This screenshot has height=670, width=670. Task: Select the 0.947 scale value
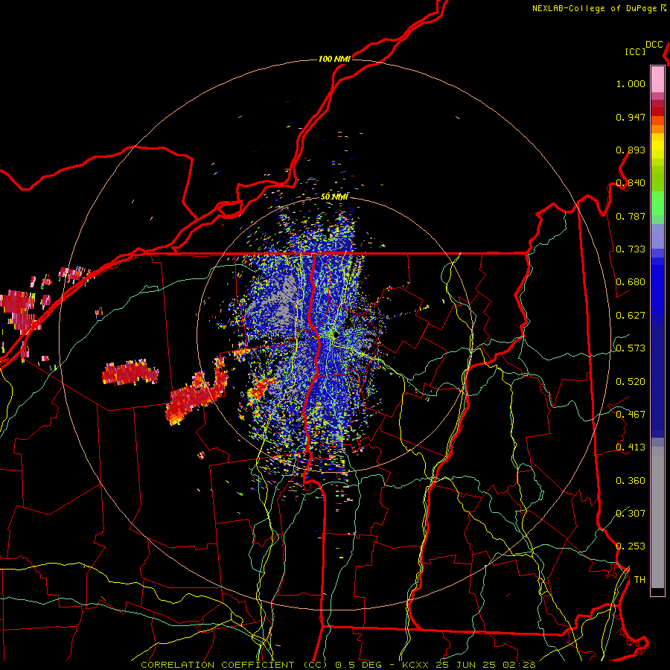(631, 117)
